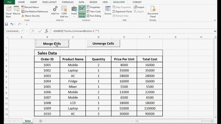Image resolution: width=221 pixels, height=124 pixels.
Task: Switch to the PAGE LAYOUT tab
Action: pyautogui.click(x=49, y=2)
